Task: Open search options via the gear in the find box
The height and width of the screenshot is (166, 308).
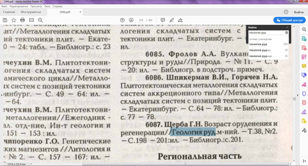Action: click(287, 33)
